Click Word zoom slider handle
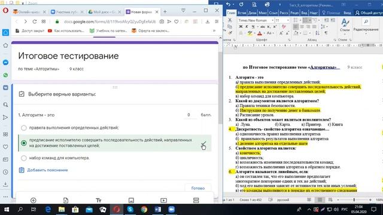383x215 pixels. 354,199
